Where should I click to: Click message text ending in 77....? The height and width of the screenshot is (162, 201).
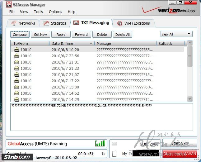126,56
